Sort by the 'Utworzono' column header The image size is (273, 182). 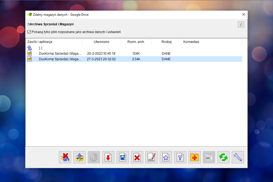[x=102, y=42]
